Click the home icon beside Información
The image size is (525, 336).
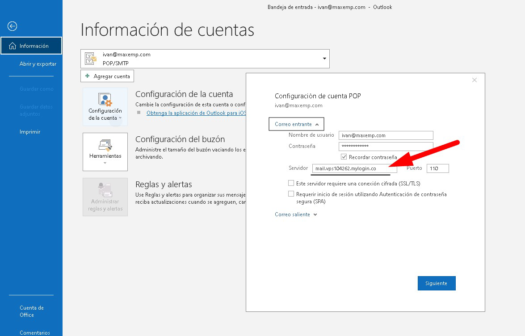[x=13, y=46]
